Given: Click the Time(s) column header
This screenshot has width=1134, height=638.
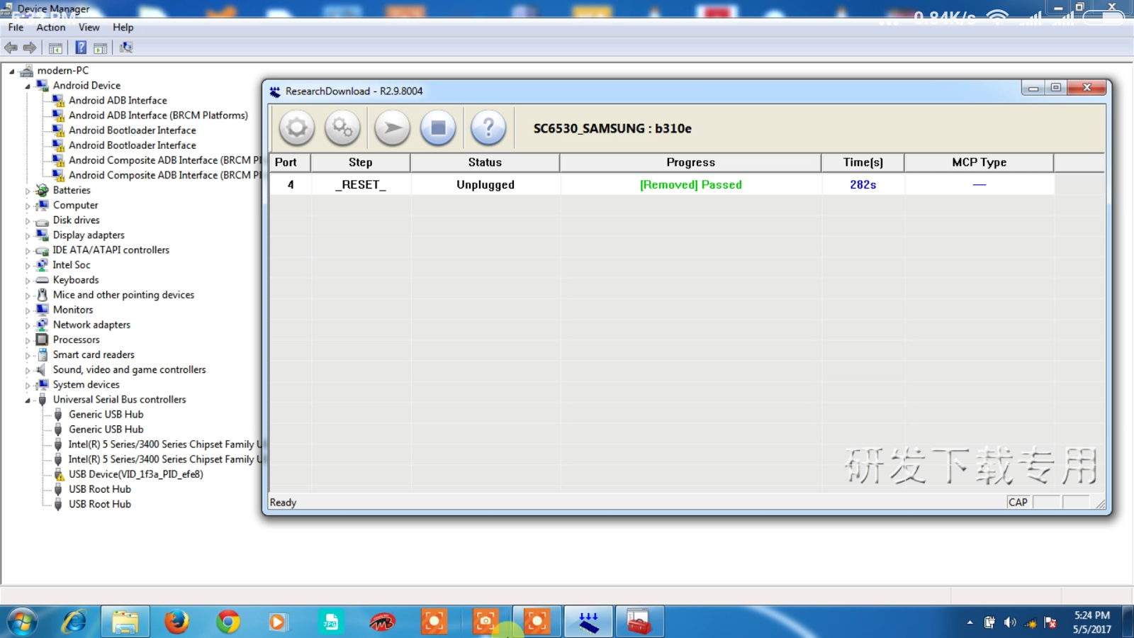Looking at the screenshot, I should pyautogui.click(x=863, y=162).
